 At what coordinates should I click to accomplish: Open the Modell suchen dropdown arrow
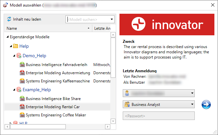[x=112, y=19]
